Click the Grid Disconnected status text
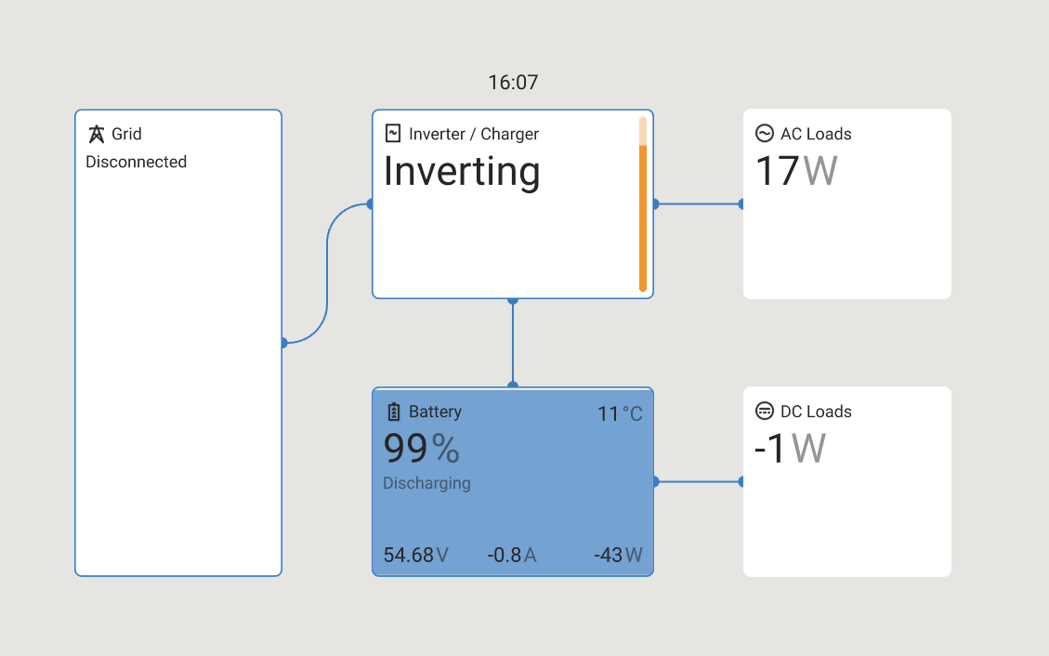This screenshot has width=1049, height=656. (x=137, y=162)
